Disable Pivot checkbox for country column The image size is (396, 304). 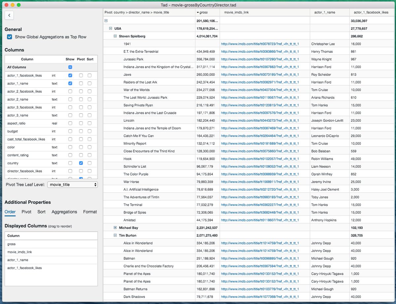pyautogui.click(x=81, y=163)
